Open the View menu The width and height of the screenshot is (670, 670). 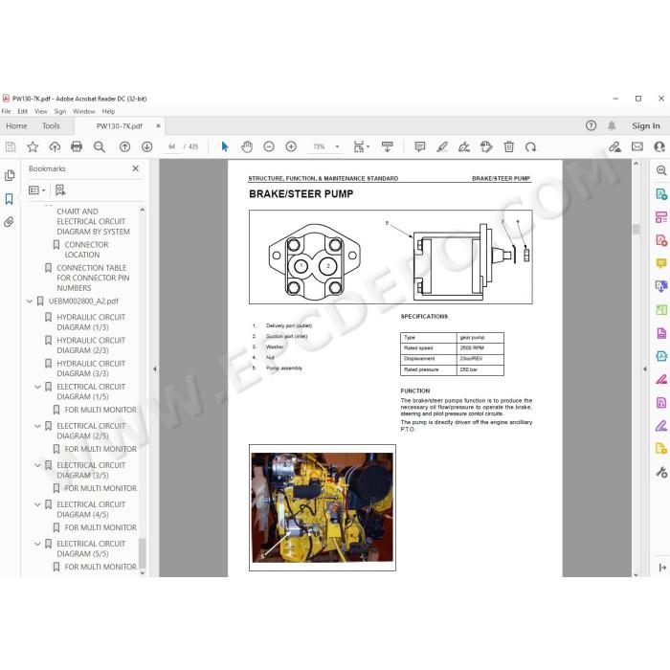41,112
